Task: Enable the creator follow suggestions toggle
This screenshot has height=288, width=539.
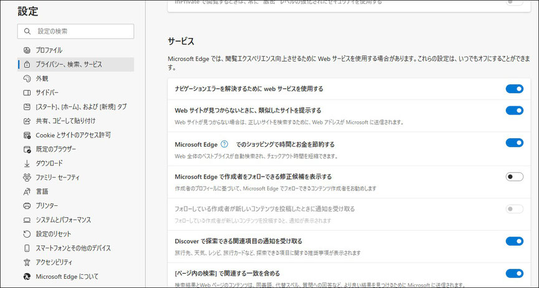Action: click(514, 177)
